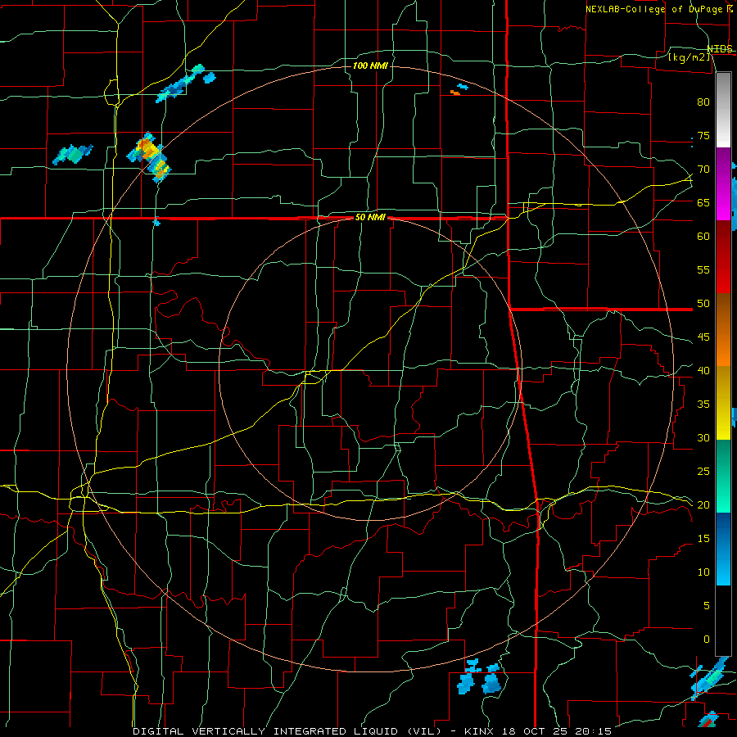Image resolution: width=737 pixels, height=737 pixels.
Task: Click the 15 value on the color scale
Action: pyautogui.click(x=703, y=539)
